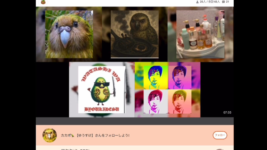Click the 26人 / 合計48人 viewer count text
Screen dimensions: 267x150
(x=210, y=2)
